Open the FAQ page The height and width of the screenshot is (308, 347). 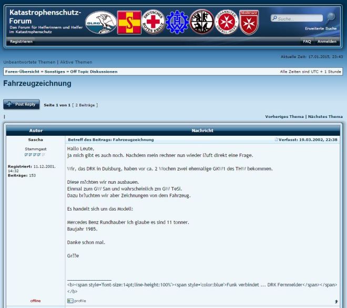pos(307,42)
